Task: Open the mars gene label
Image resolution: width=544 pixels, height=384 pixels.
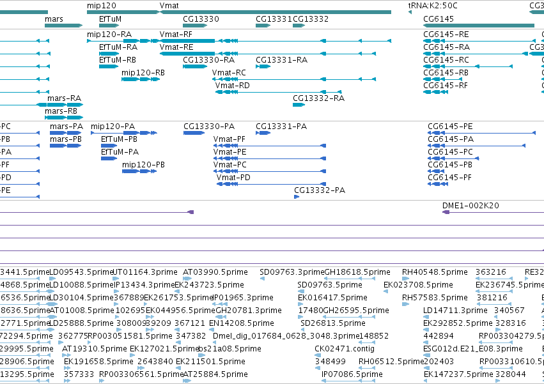Action: click(54, 19)
